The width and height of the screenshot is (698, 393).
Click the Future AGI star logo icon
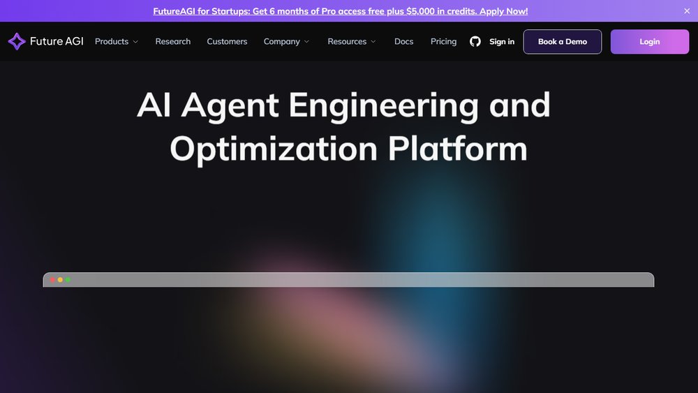(x=17, y=41)
